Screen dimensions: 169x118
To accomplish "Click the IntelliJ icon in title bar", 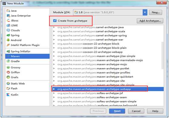I will pos(4,3).
